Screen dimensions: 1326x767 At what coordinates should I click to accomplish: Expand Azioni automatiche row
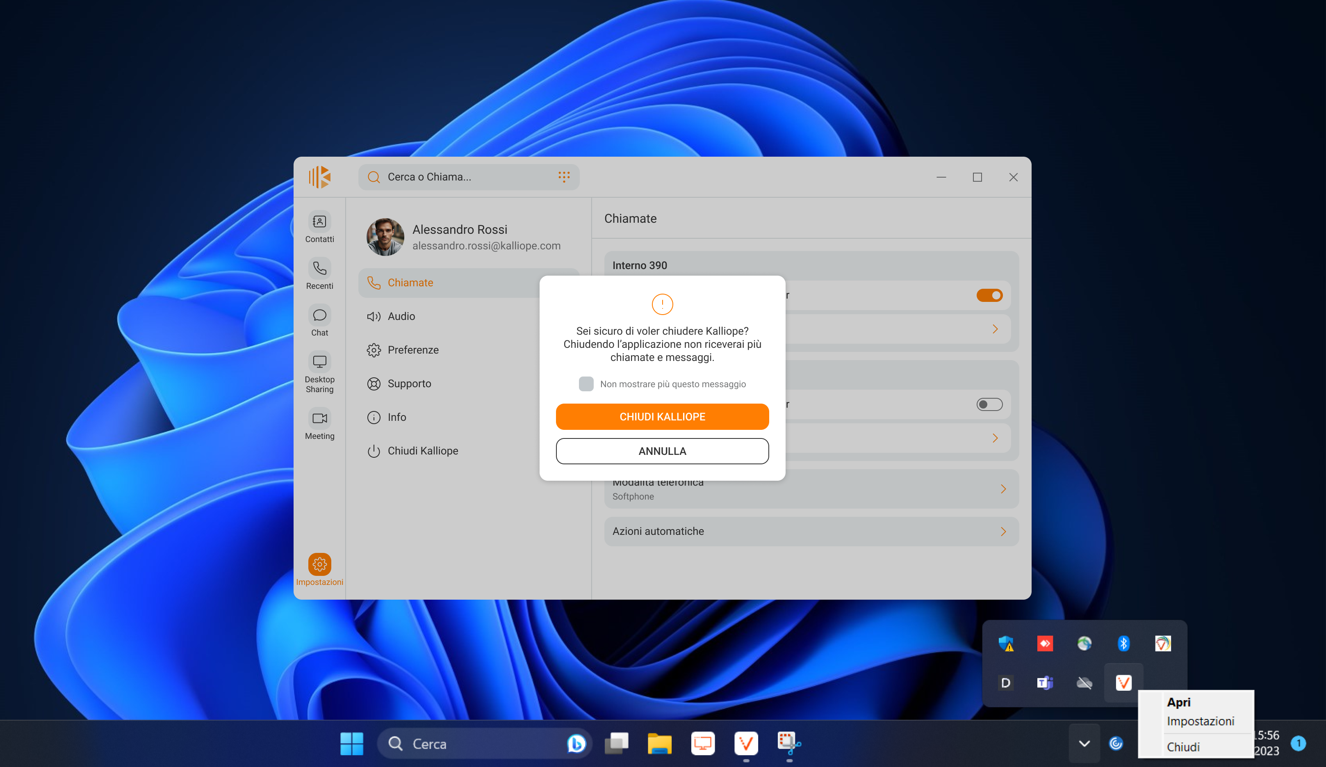pyautogui.click(x=811, y=531)
